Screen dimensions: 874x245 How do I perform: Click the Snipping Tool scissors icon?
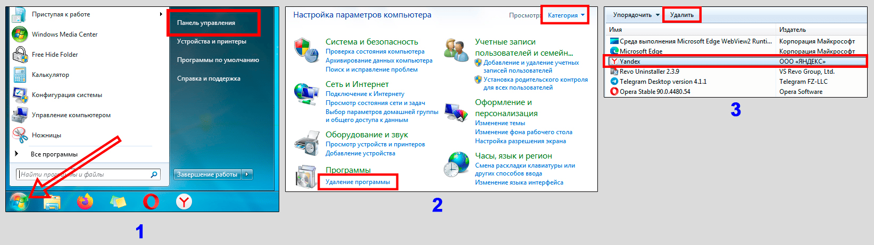pyautogui.click(x=20, y=135)
